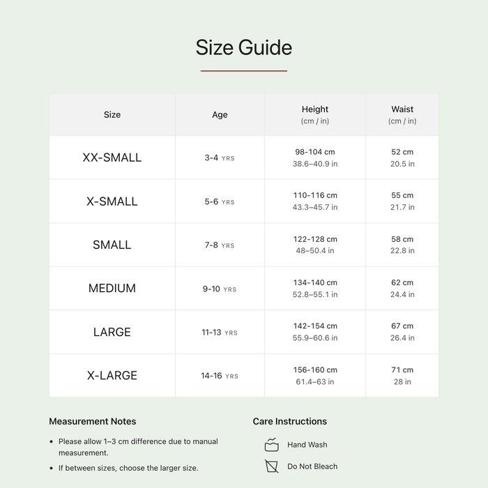Select the X-SMALL size row label
The width and height of the screenshot is (488, 488).
[x=112, y=201]
